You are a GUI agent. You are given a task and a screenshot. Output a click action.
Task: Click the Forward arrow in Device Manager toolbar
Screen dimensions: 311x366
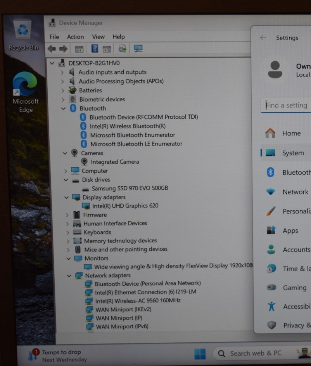(63, 49)
